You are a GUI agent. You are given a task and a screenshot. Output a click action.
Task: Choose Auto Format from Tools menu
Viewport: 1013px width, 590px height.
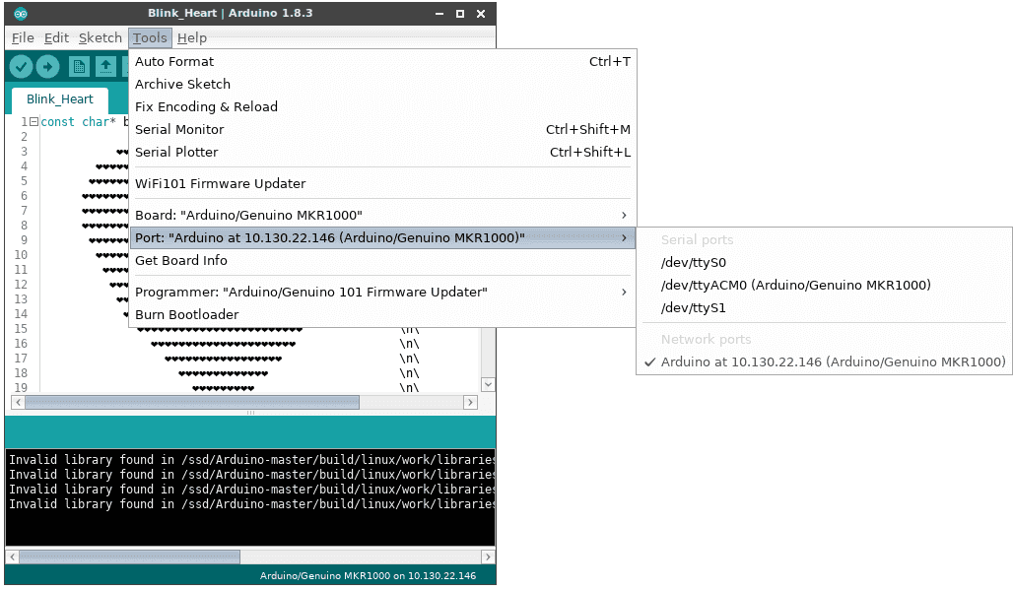pos(174,62)
